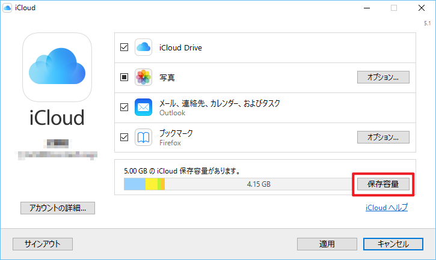Toggle the iCloud Drive checkbox
Image resolution: width=436 pixels, height=260 pixels.
pos(124,47)
